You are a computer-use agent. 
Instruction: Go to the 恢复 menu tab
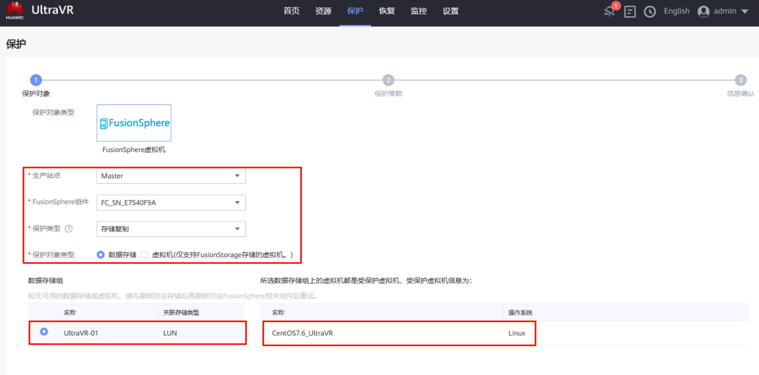coord(387,11)
